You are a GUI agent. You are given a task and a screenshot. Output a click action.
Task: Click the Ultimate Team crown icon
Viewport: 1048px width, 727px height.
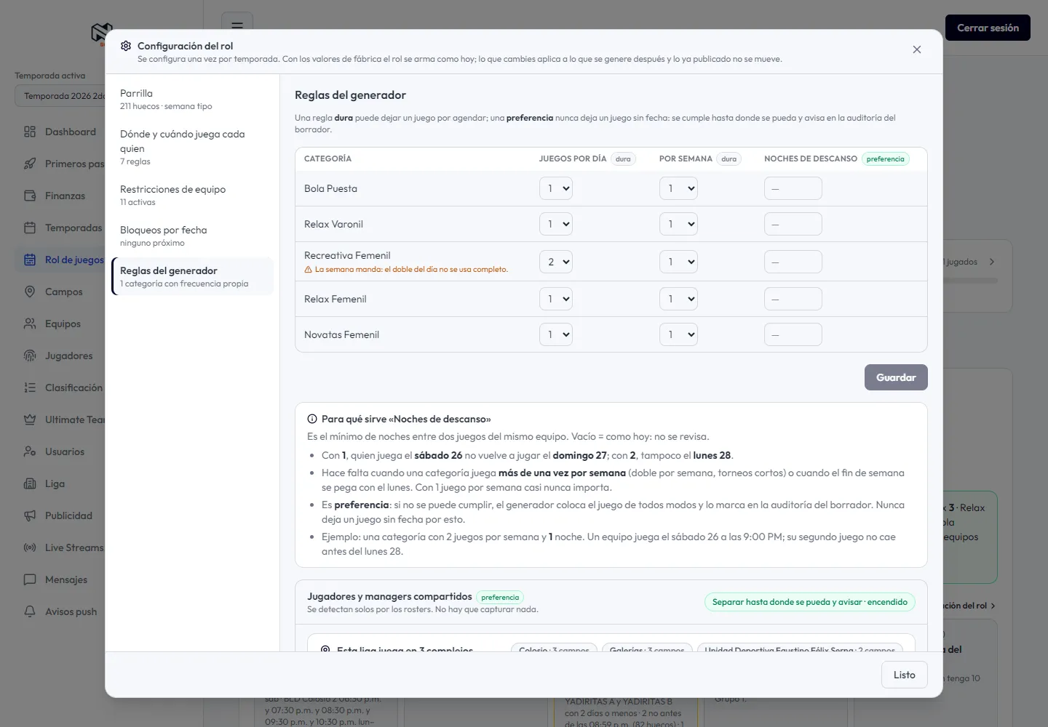(x=30, y=419)
